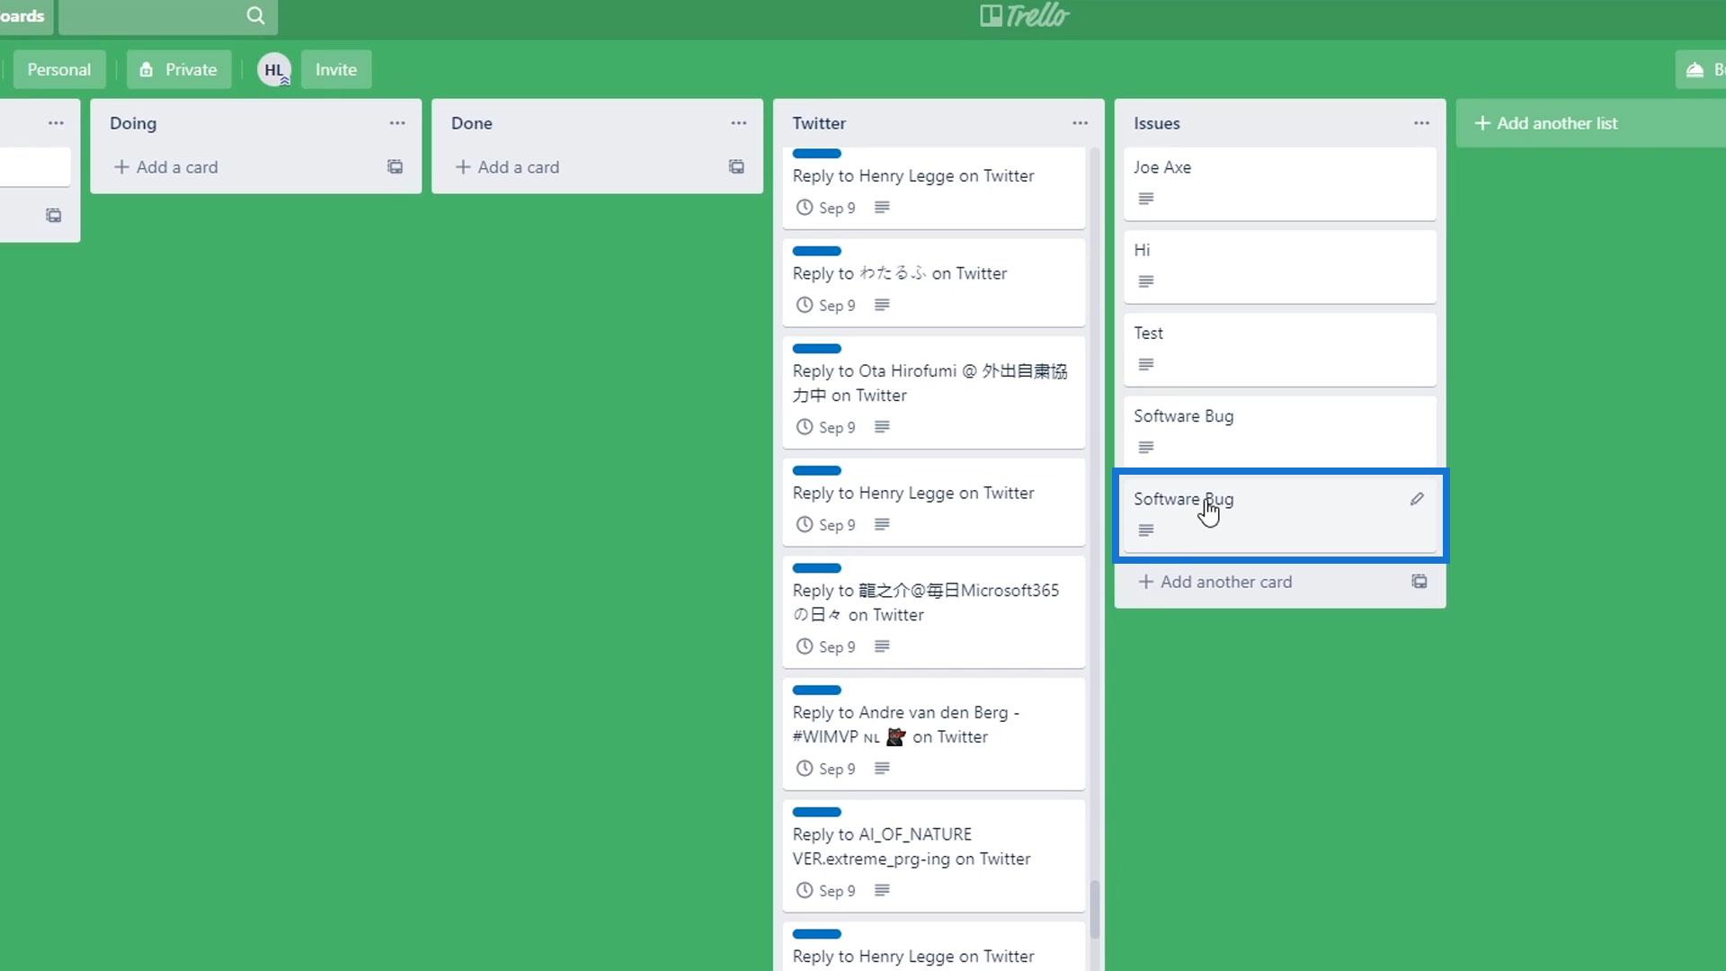
Task: Click pencil edit icon on the highlighted Software Bug card
Action: tap(1417, 499)
